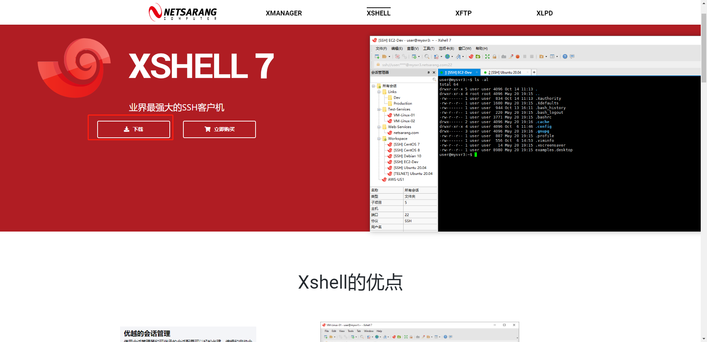707x342 pixels.
Task: Toggle the pin on 会话管理器 panel
Action: tap(428, 73)
